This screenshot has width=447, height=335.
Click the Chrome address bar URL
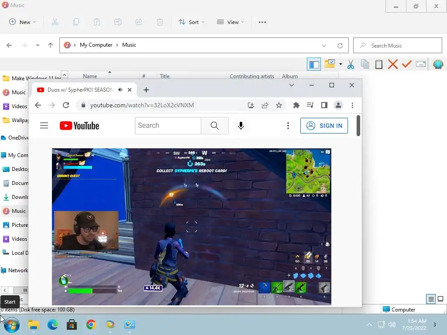142,105
